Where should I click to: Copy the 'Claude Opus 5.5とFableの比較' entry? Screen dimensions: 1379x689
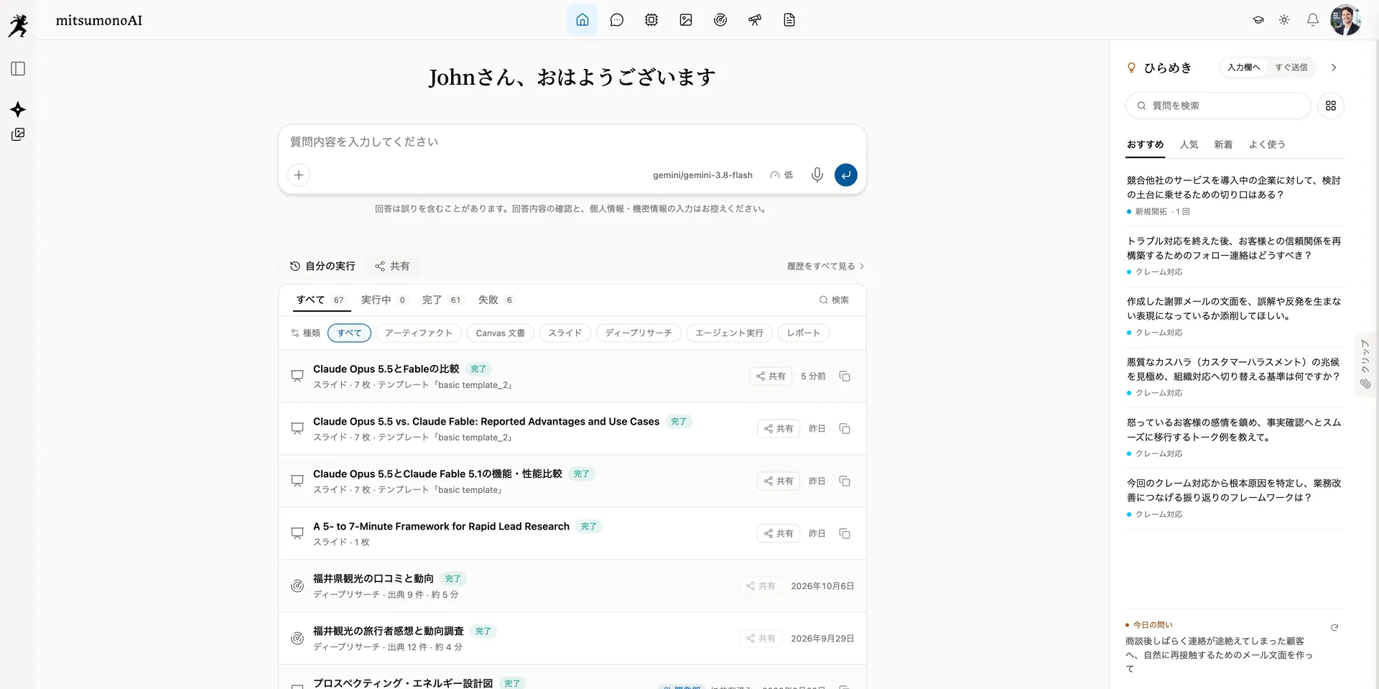pos(845,376)
